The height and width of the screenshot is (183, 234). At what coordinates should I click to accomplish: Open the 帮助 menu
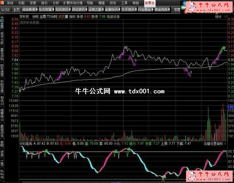click(136, 3)
